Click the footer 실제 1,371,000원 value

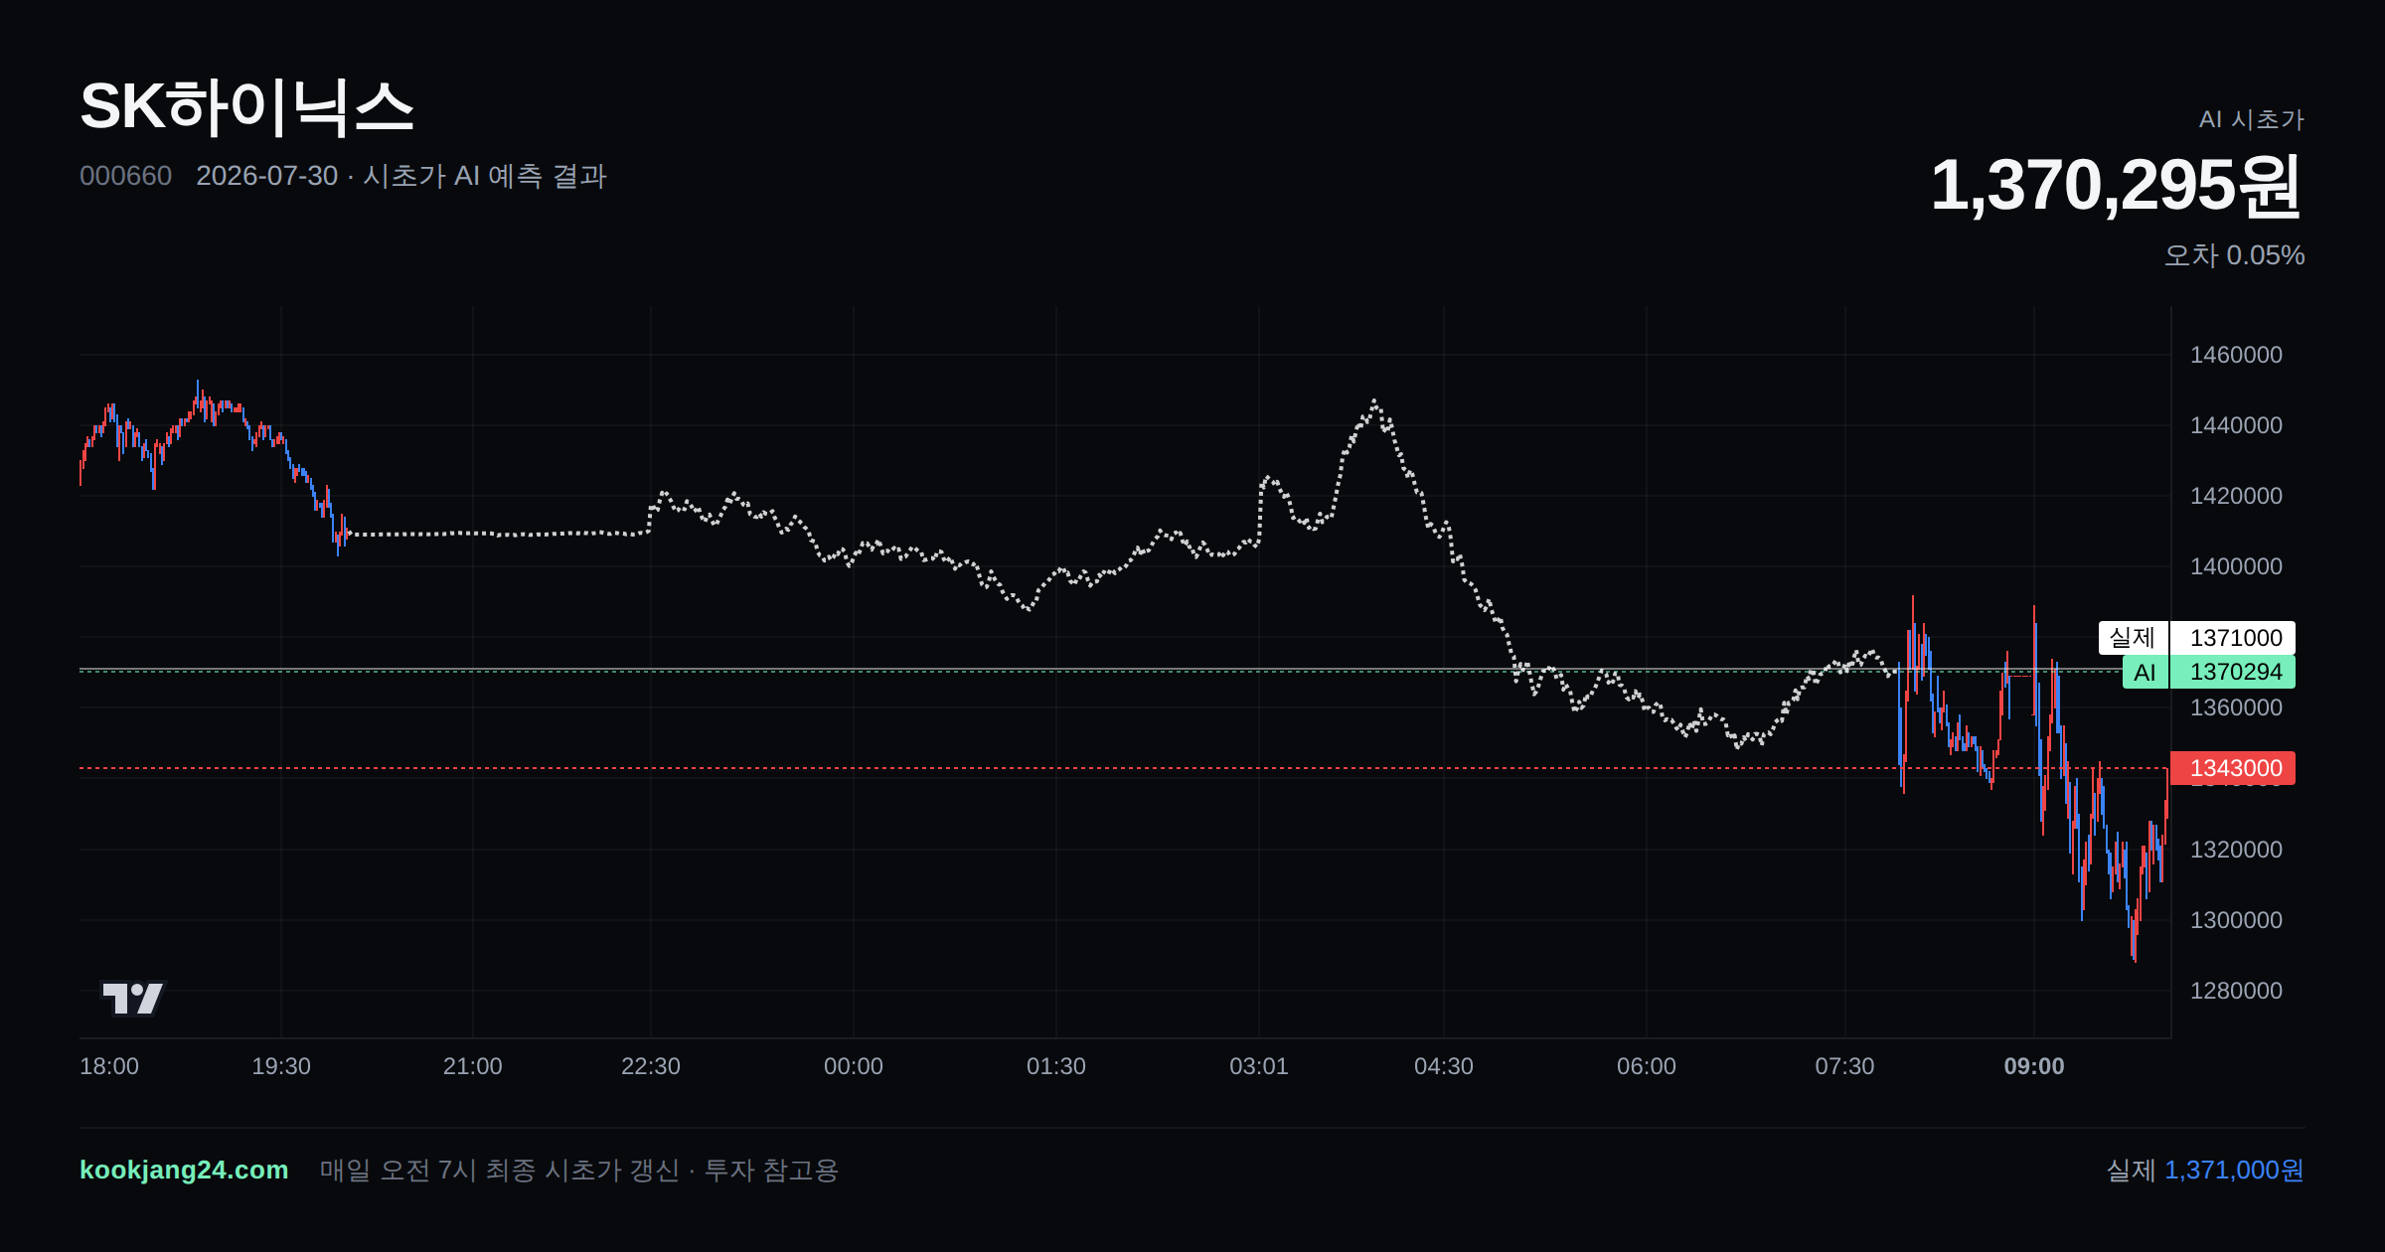pyautogui.click(x=2205, y=1171)
